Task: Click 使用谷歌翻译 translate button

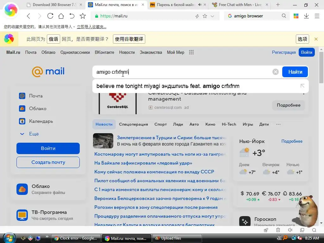Action: point(129,39)
